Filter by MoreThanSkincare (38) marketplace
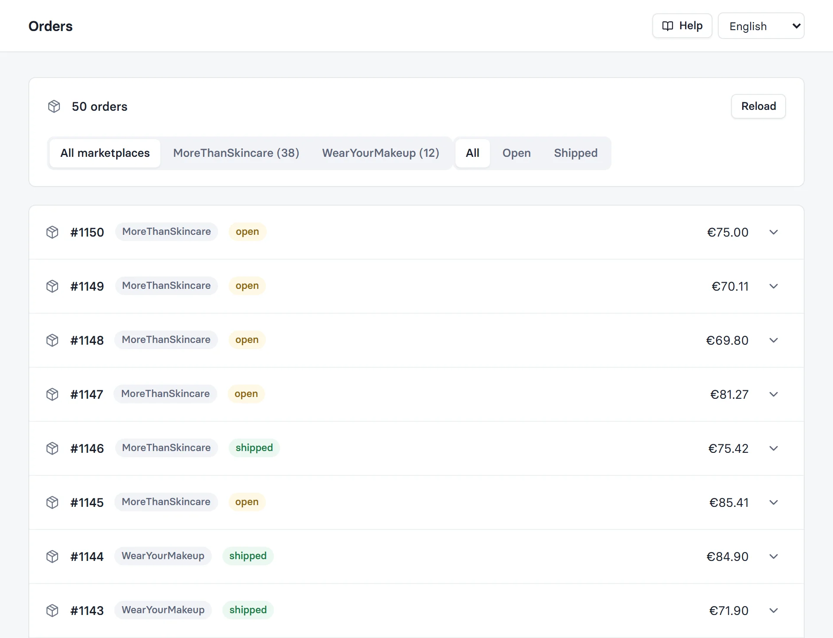833x638 pixels. pos(236,153)
